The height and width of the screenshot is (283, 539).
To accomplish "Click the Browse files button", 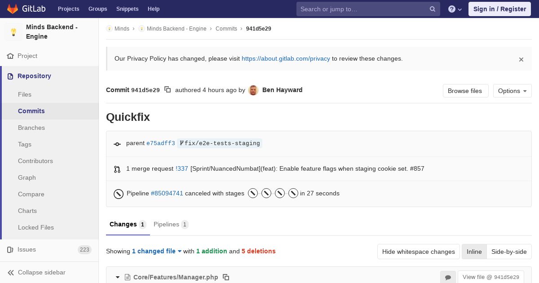I will (x=465, y=91).
